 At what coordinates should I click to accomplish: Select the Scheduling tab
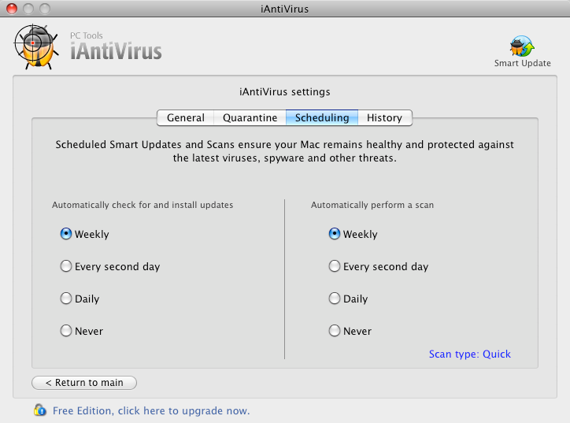(x=322, y=117)
